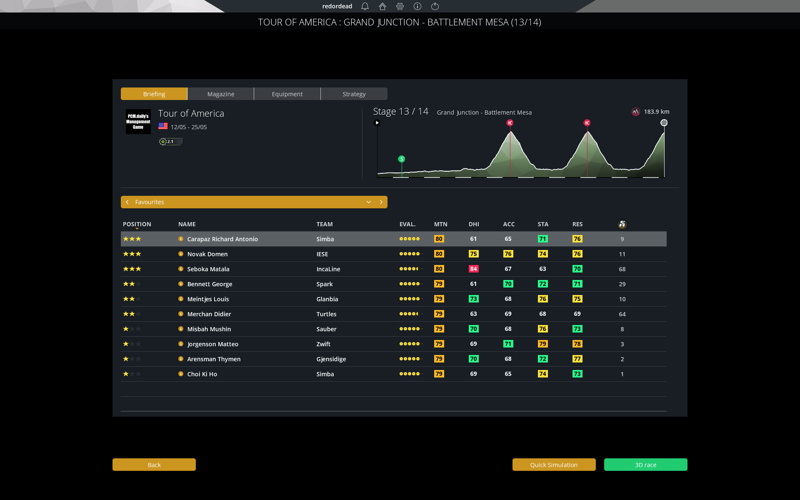Click first HC climb marker on profile
The image size is (800, 500).
pos(510,123)
